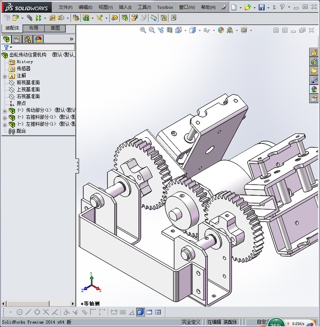The image size is (320, 327).
Task: Toggle the center point snap icon
Action: click(20, 312)
